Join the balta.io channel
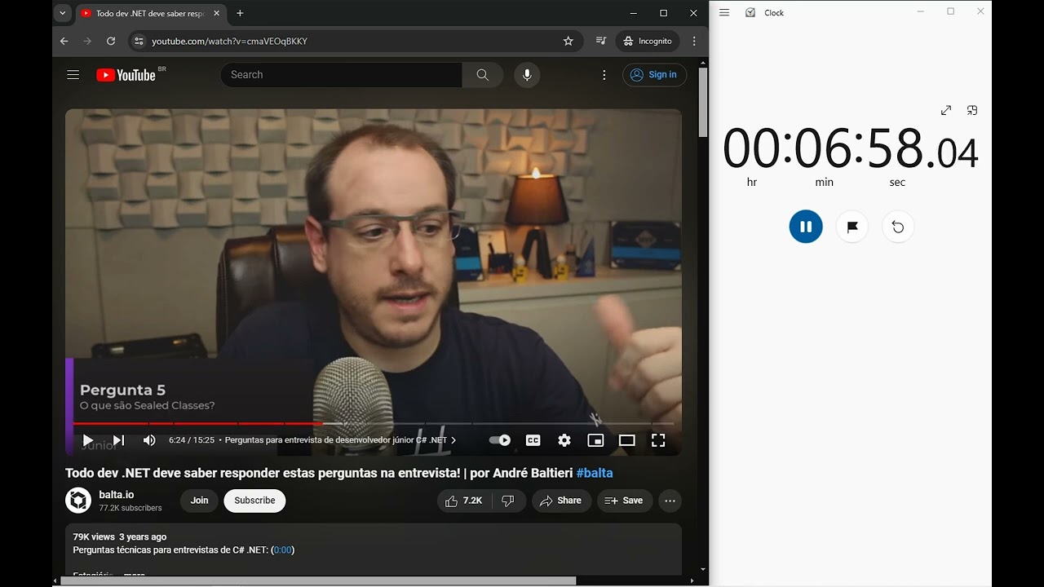The height and width of the screenshot is (587, 1044). pyautogui.click(x=200, y=501)
